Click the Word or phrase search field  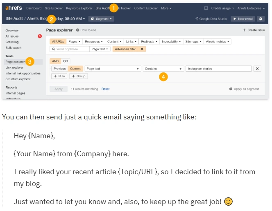pos(70,49)
